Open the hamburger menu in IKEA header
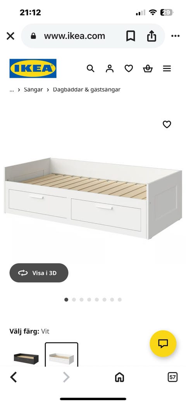The height and width of the screenshot is (404, 186). click(x=167, y=68)
